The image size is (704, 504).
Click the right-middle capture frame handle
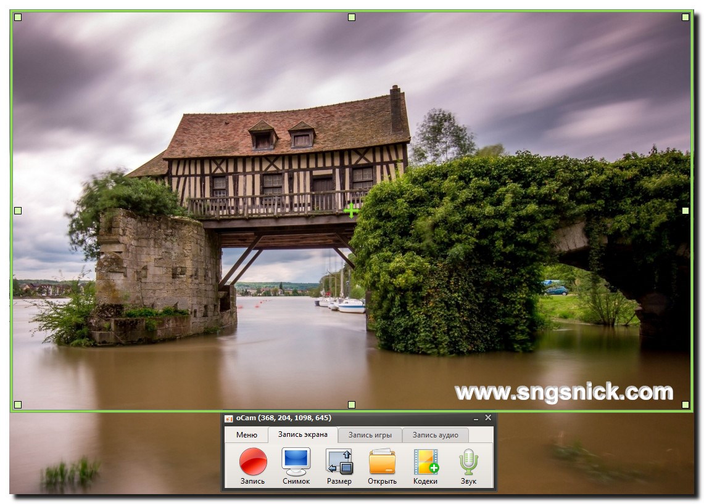point(685,210)
